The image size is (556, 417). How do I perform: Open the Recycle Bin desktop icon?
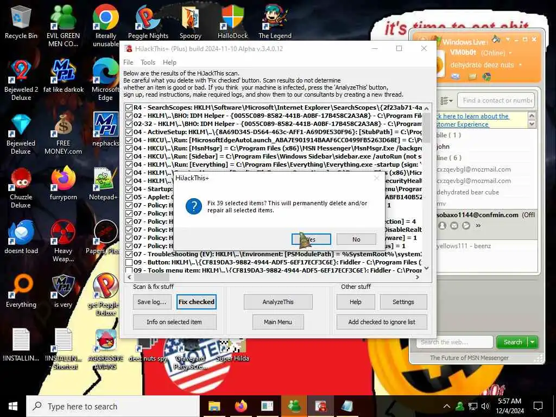[21, 22]
